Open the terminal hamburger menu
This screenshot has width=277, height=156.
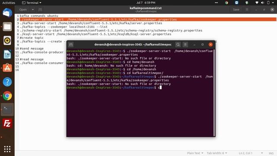coord(185,45)
